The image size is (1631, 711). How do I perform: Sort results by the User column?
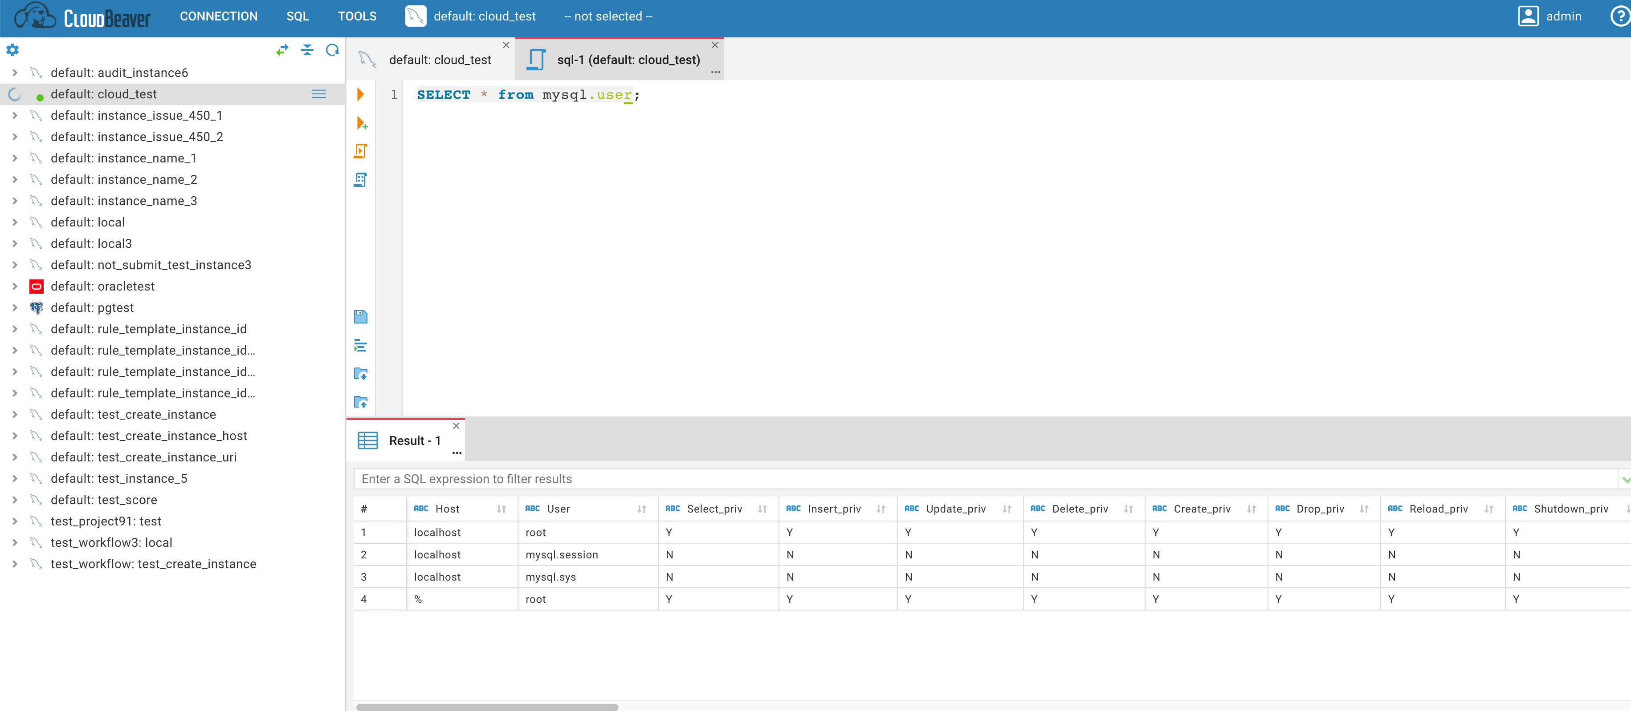(642, 509)
